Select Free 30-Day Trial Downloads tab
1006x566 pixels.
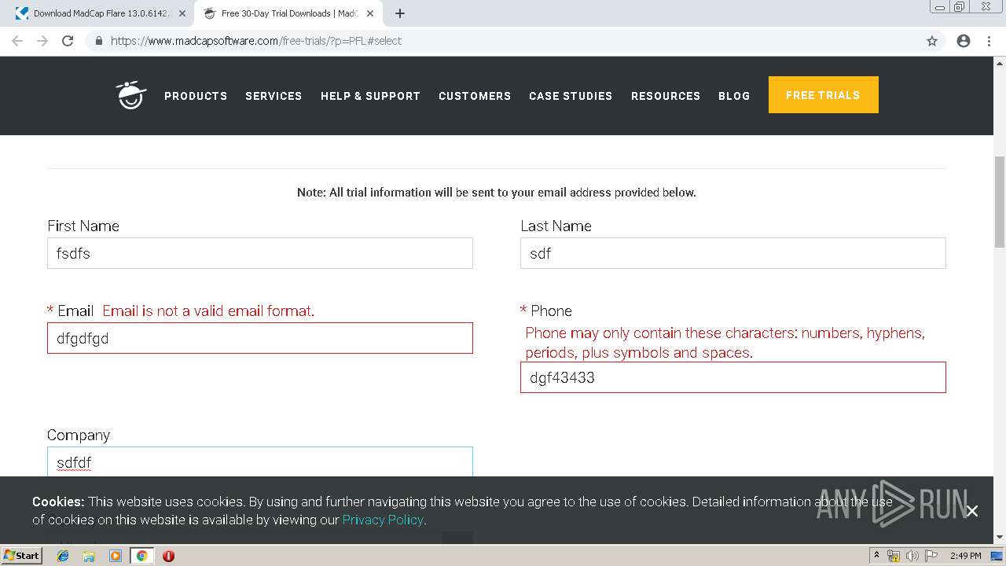pyautogui.click(x=288, y=13)
